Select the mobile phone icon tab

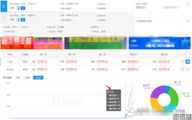pos(4,18)
